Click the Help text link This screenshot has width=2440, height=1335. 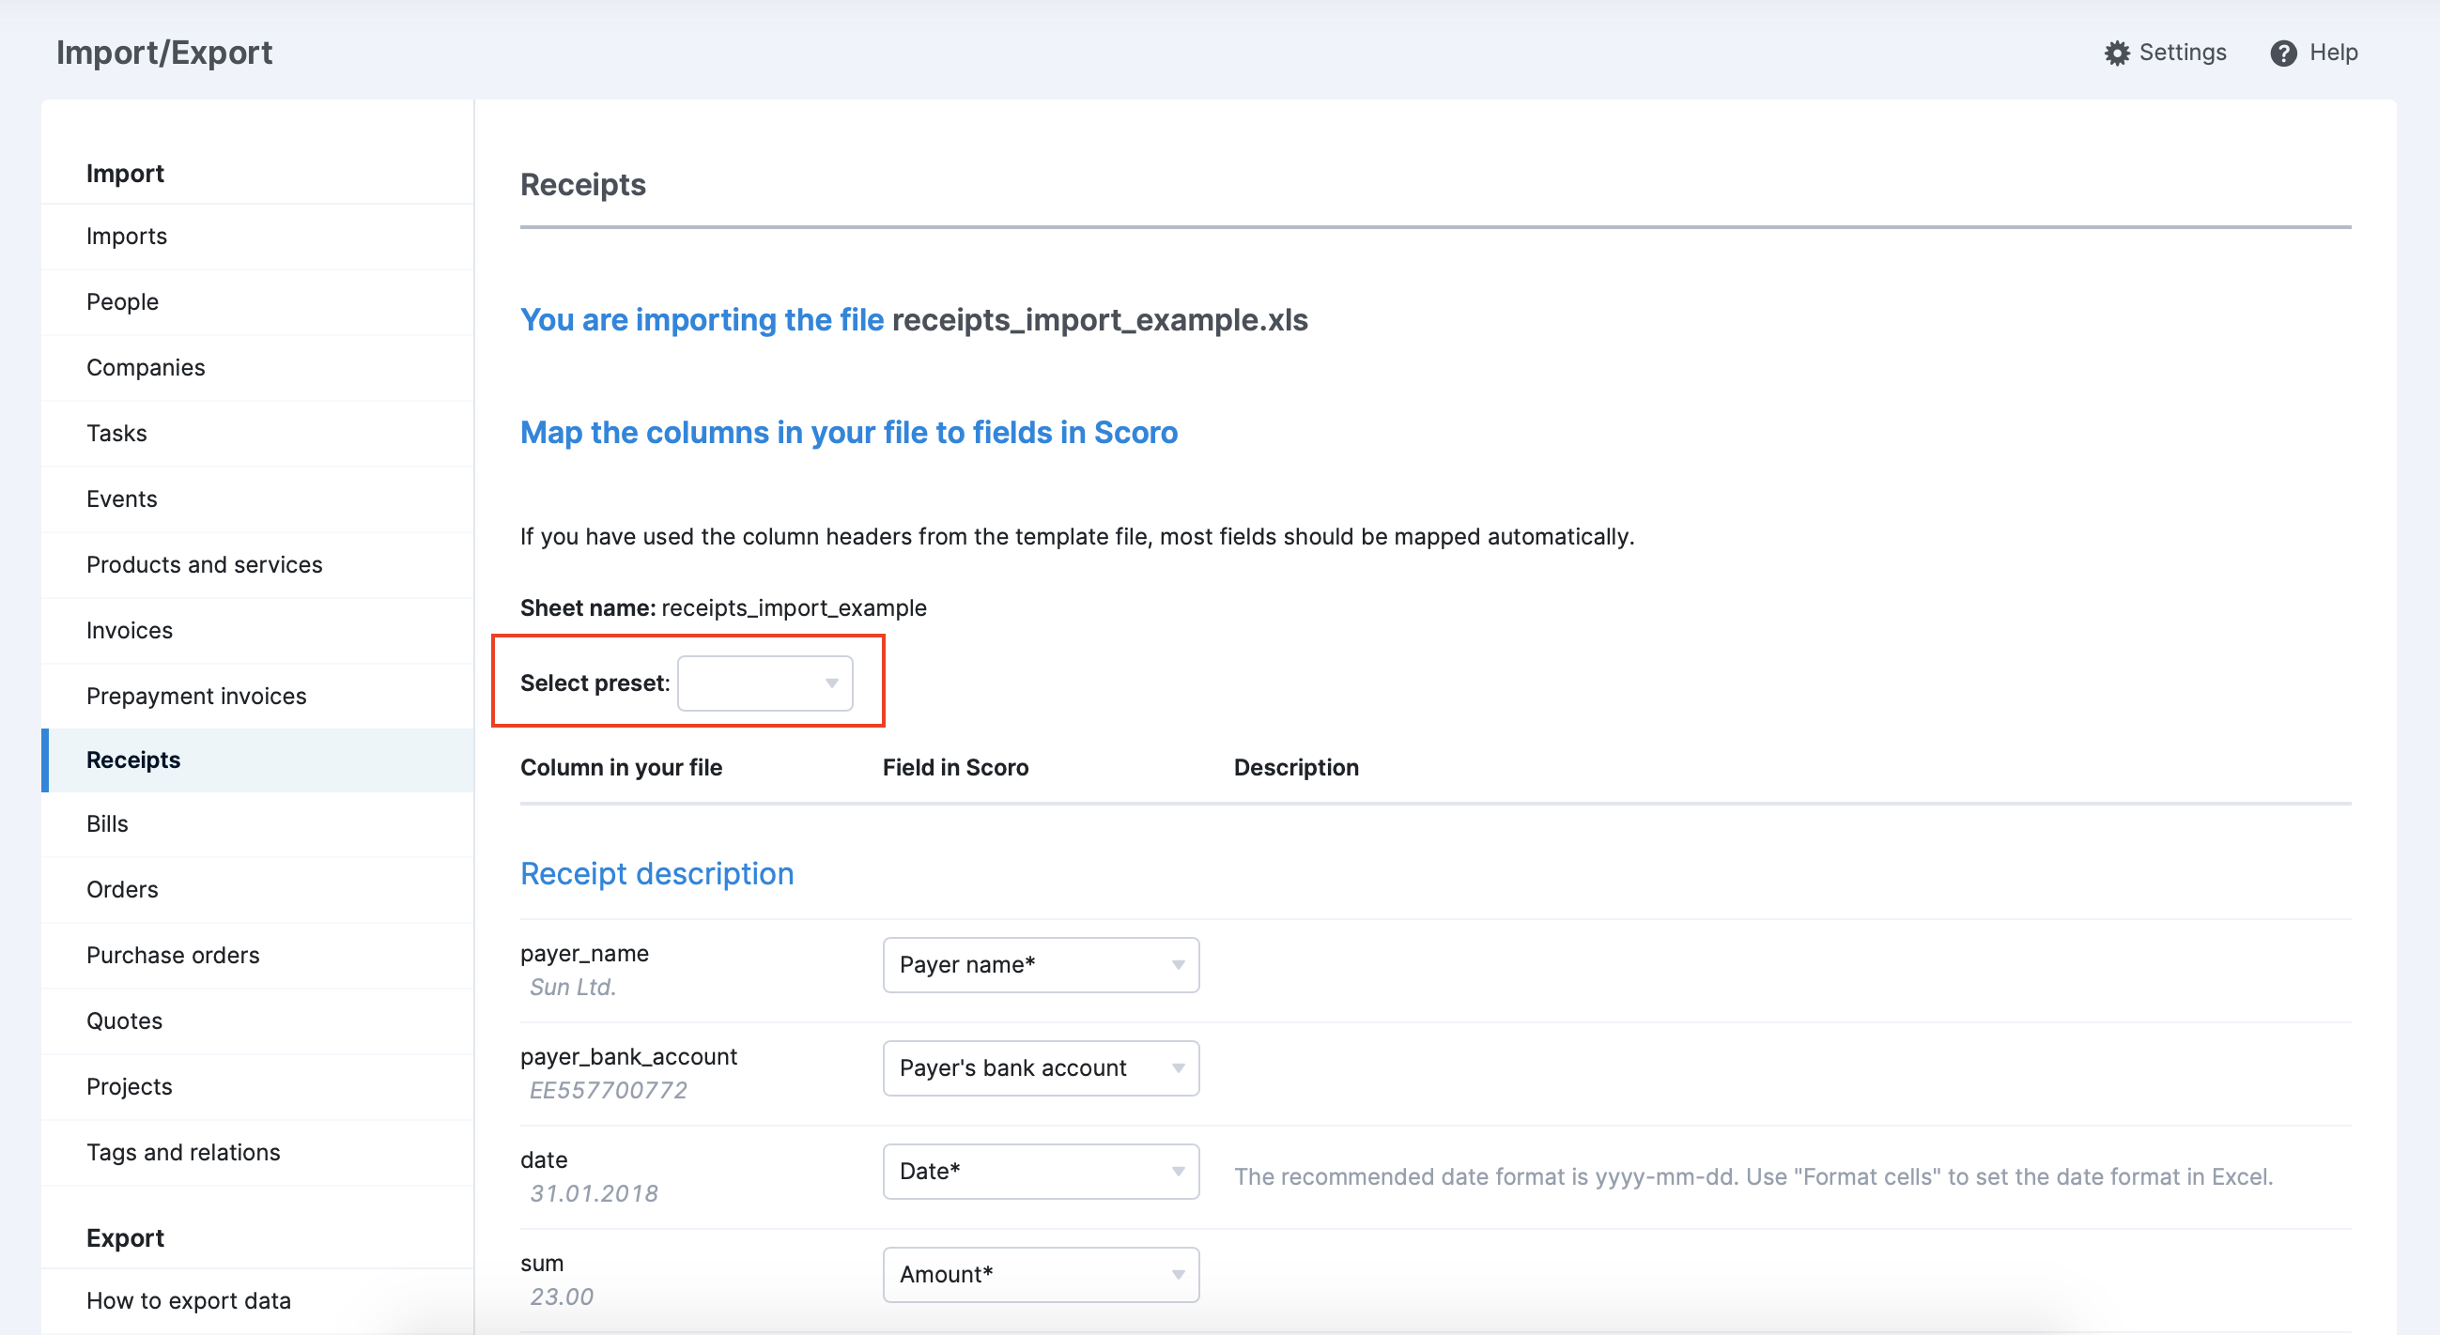[x=2333, y=53]
